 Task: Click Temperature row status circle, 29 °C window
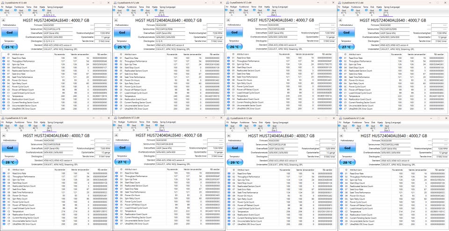pyautogui.click(x=229, y=211)
